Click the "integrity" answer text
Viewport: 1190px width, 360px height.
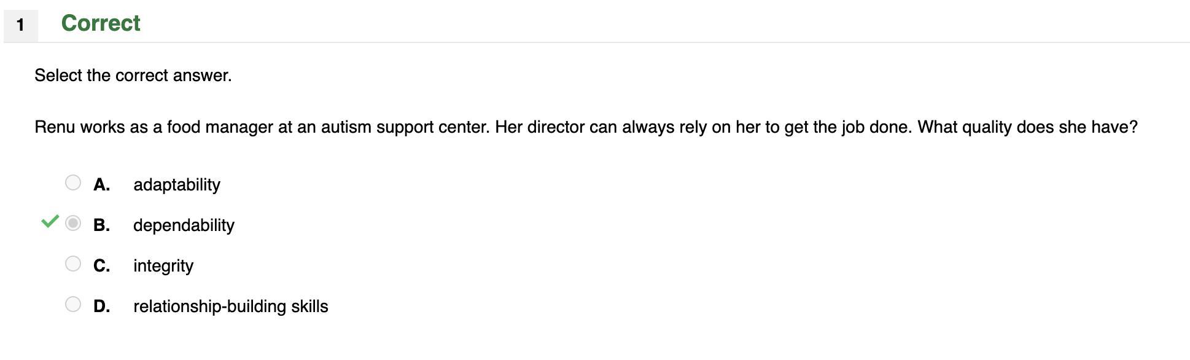[x=163, y=266]
